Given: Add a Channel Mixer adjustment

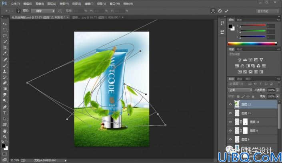Looking at the screenshot, I should tap(258, 66).
